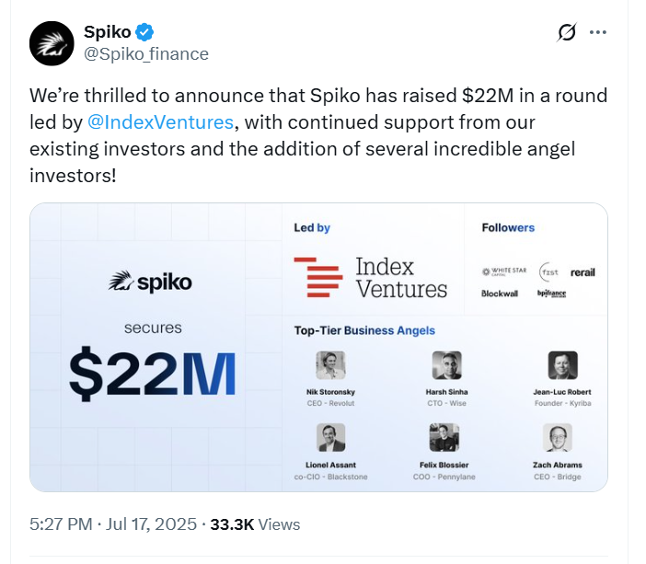Viewport: 646px width, 564px height.
Task: Click the 33.3K Views count
Action: point(255,524)
